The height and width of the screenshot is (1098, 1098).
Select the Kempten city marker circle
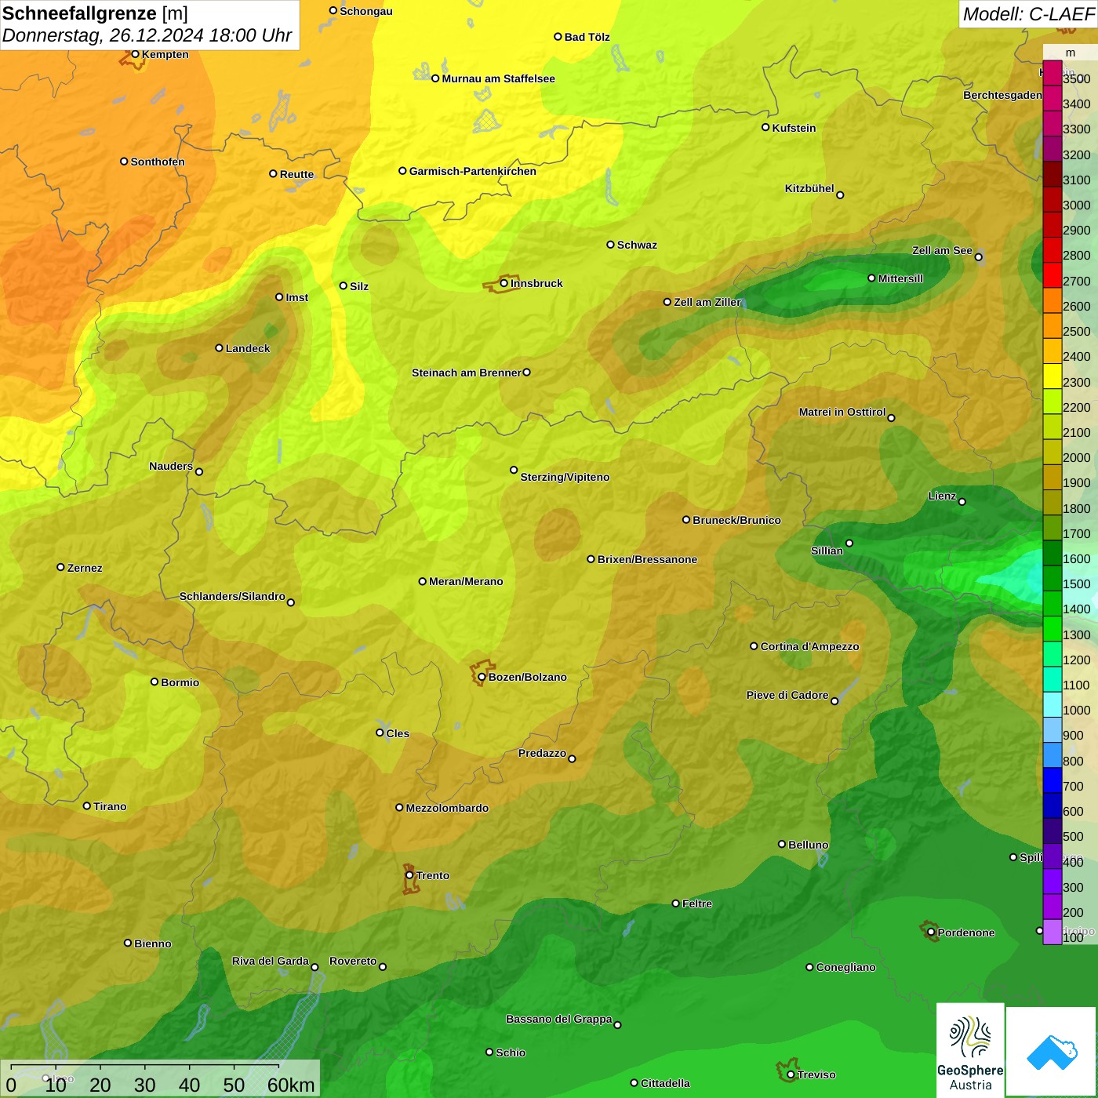pyautogui.click(x=135, y=54)
